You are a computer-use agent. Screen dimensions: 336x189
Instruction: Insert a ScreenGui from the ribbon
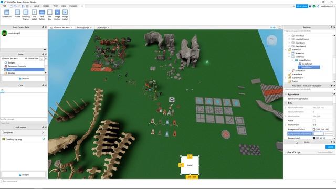7,14
